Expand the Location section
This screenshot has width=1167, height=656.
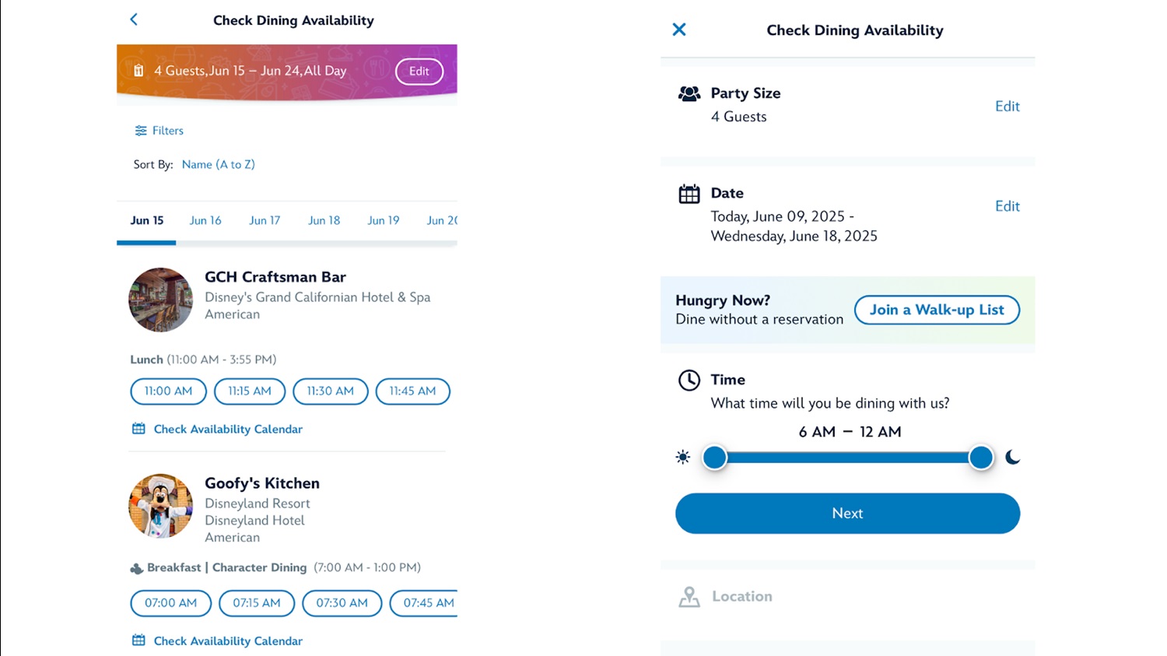coord(742,597)
